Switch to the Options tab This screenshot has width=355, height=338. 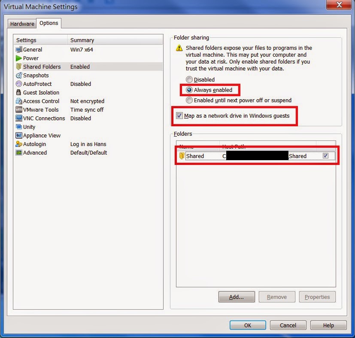(49, 23)
